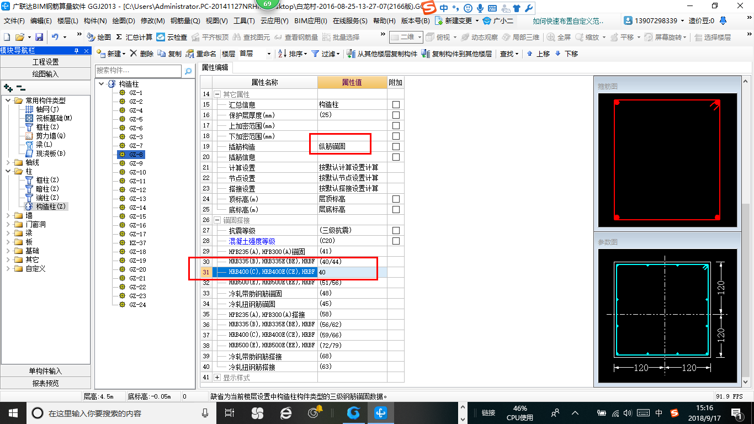Delete component with the 删除 icon
Viewport: 754px width, 424px height.
click(x=142, y=54)
